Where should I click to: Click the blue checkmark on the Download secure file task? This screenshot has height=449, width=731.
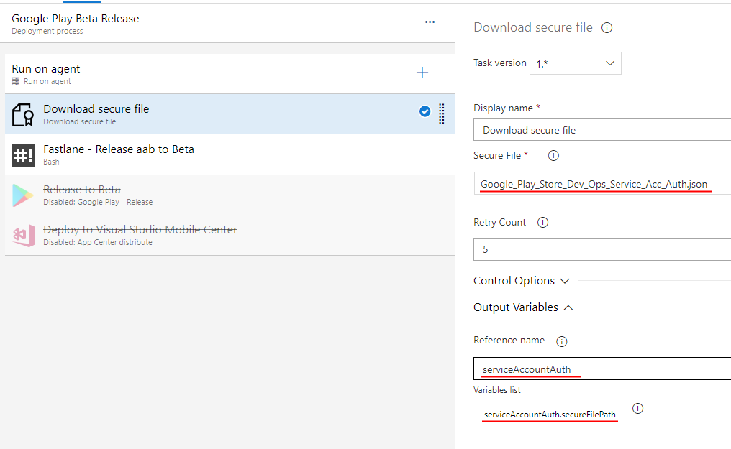tap(424, 111)
